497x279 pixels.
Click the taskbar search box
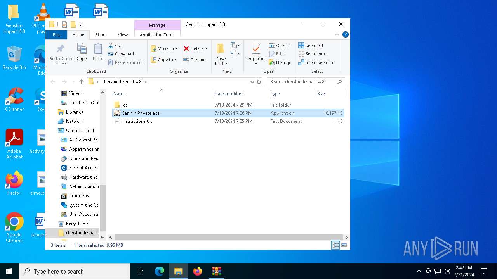coord(75,271)
